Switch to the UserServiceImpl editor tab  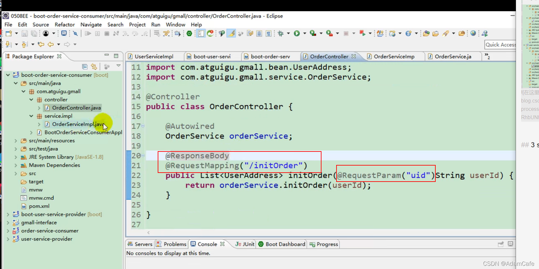[154, 56]
